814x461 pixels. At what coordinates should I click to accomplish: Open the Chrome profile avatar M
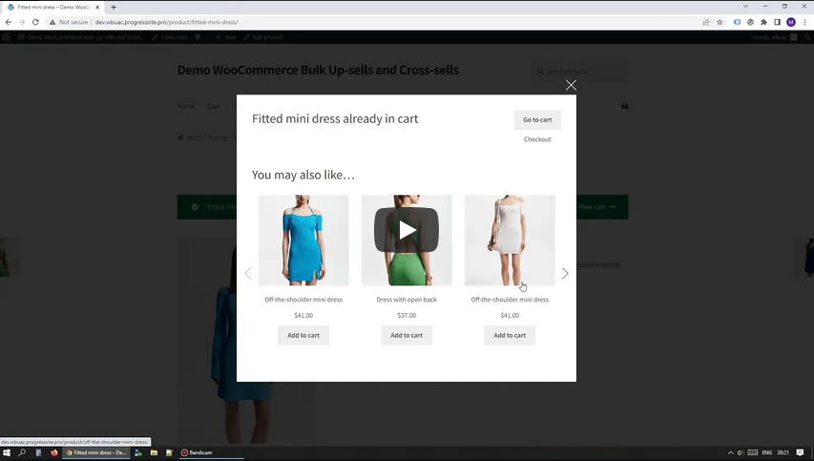[791, 22]
